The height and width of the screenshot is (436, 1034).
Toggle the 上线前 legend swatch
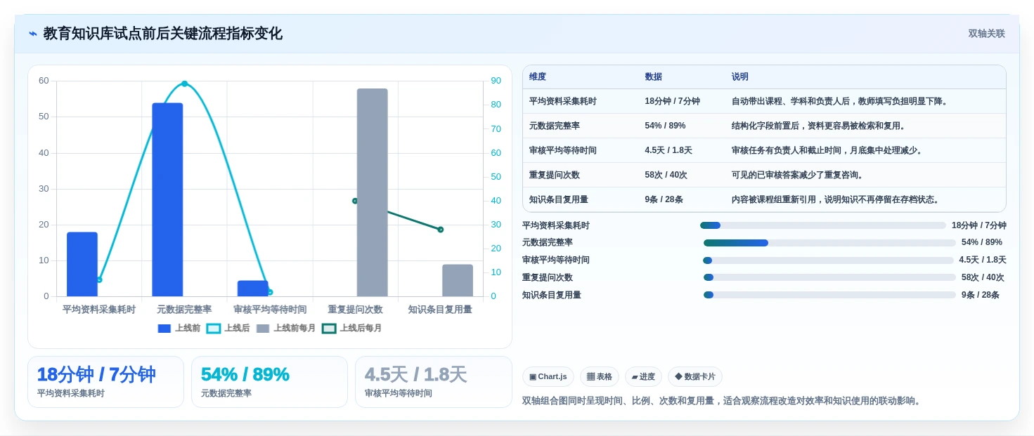tap(164, 328)
